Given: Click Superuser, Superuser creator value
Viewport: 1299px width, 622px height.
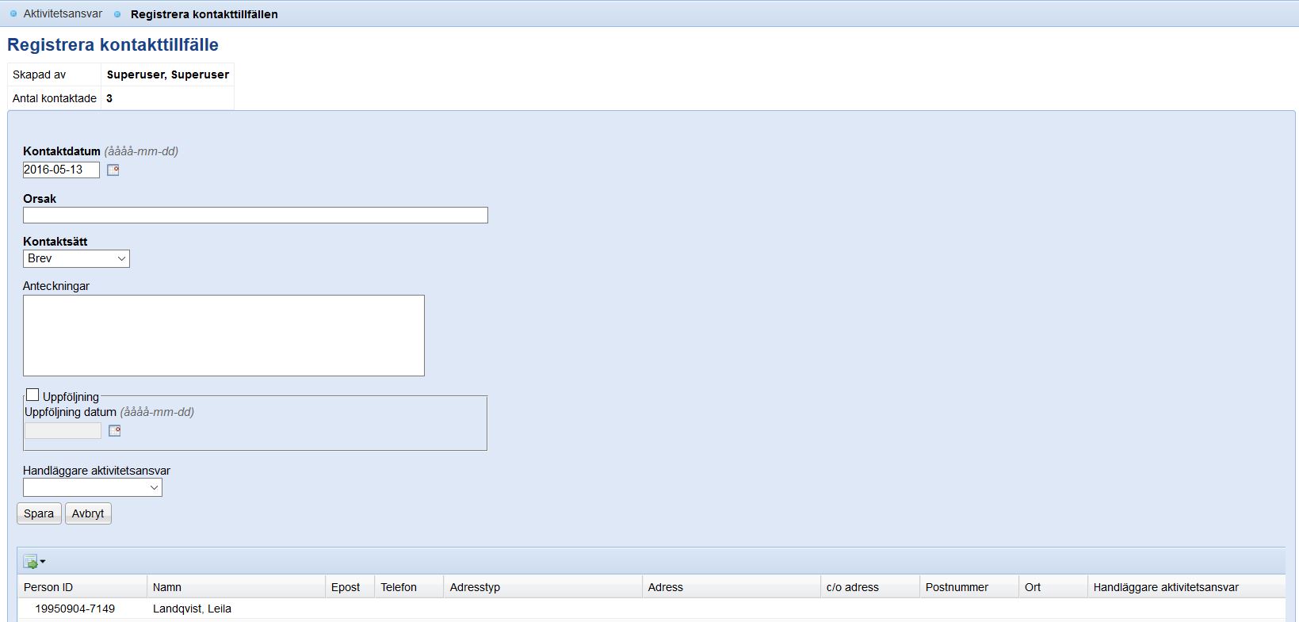Looking at the screenshot, I should [168, 74].
